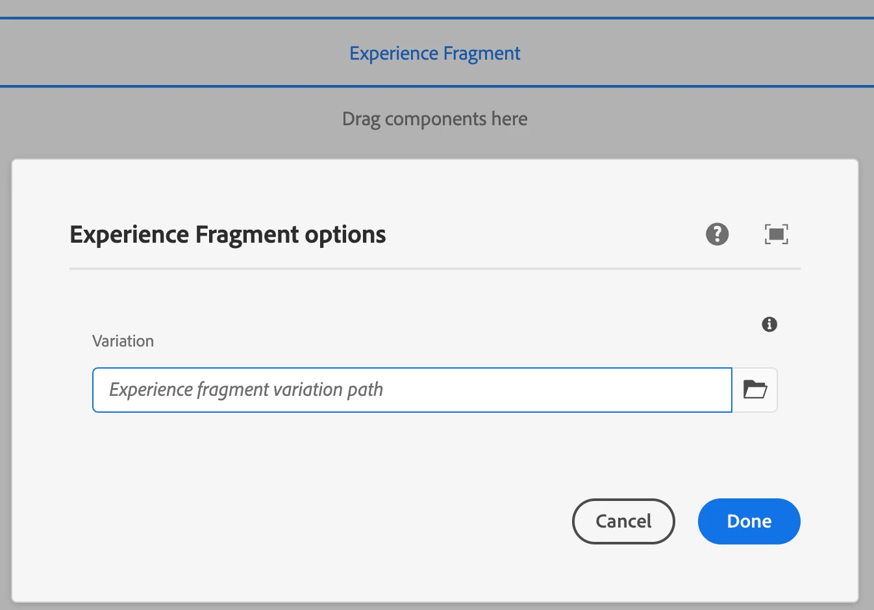
Task: Click into the variation path input field
Action: [412, 390]
